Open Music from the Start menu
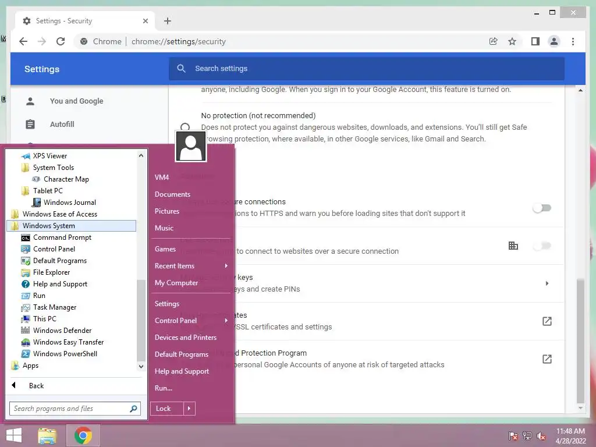This screenshot has width=596, height=447. [164, 228]
